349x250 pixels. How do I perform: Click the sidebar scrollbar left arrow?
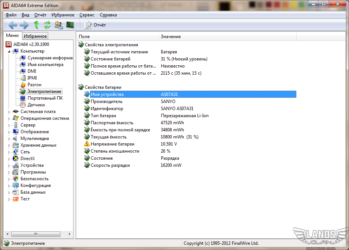pyautogui.click(x=7, y=234)
